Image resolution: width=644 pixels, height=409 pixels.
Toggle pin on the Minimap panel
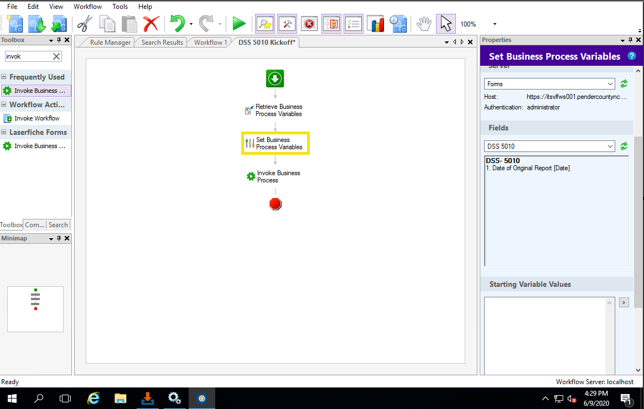(x=59, y=238)
